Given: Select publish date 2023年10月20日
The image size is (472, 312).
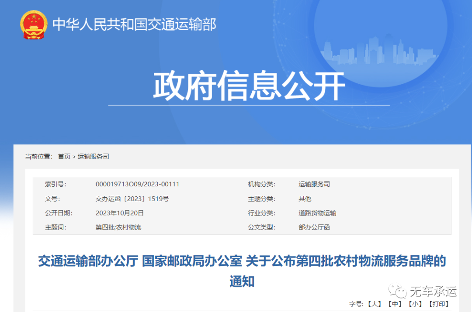Looking at the screenshot, I should coord(119,213).
